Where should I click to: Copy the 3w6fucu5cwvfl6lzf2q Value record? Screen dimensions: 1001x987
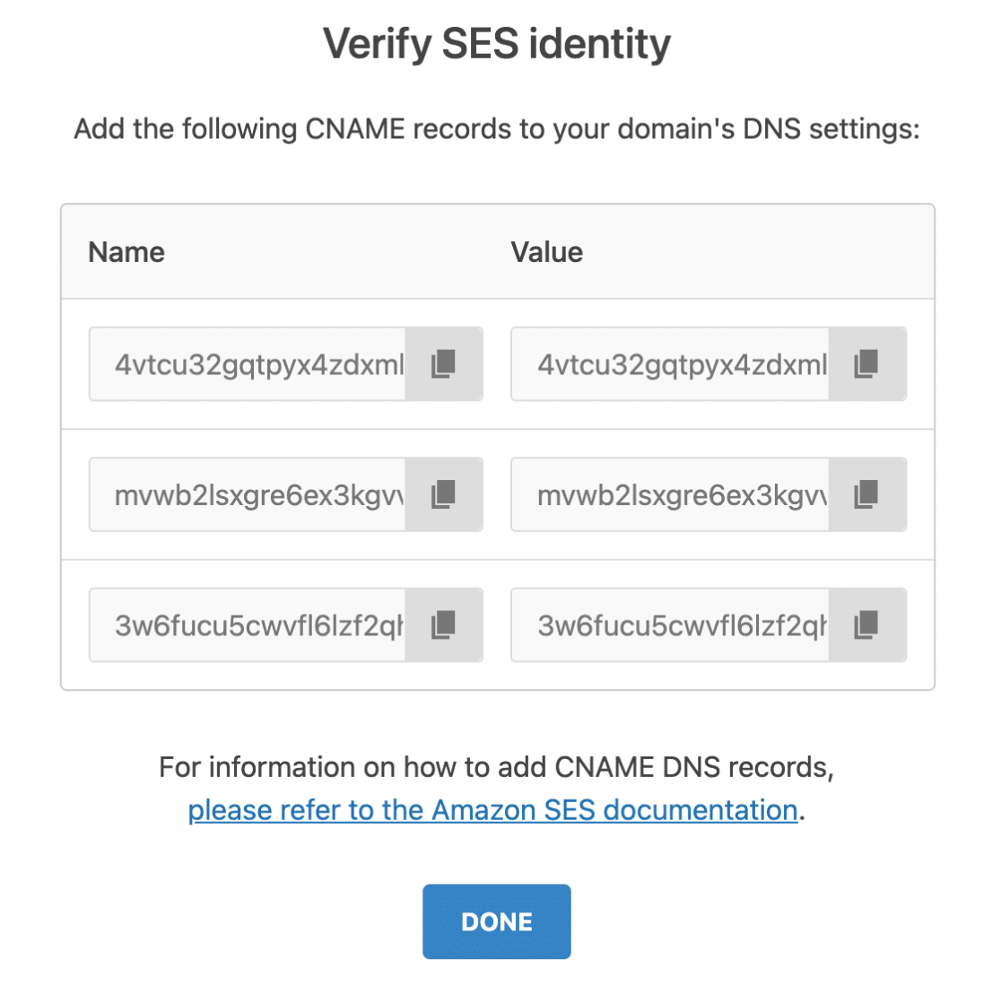point(867,625)
